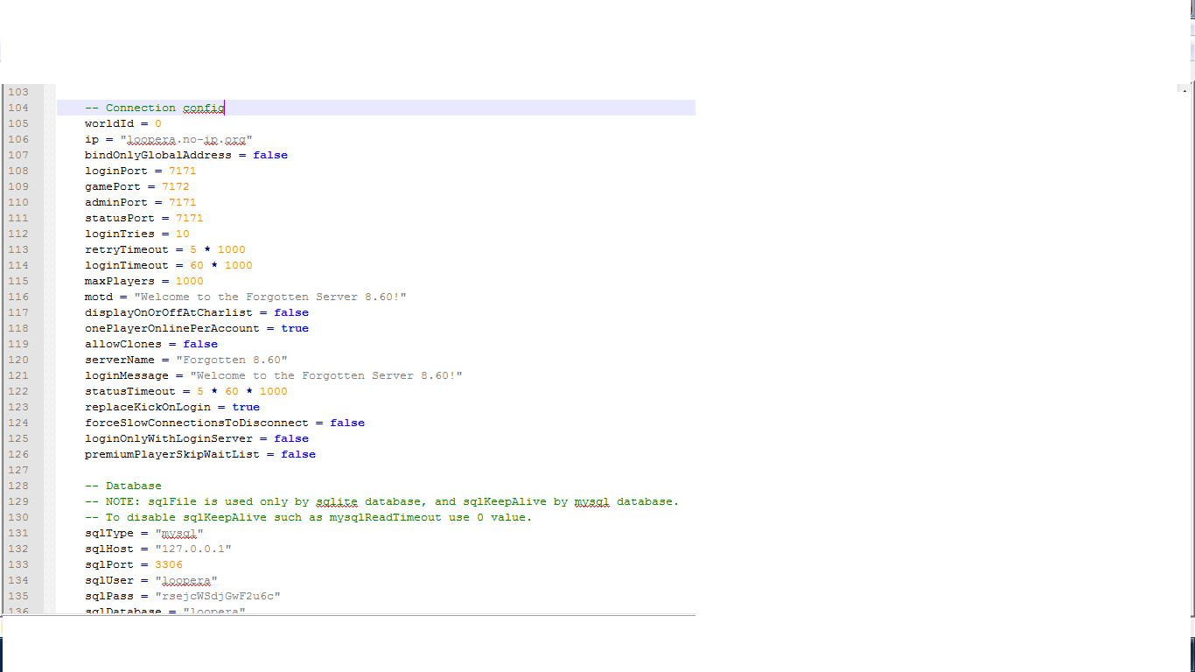
Task: Click the '-- To disable sqlKeepAlive' comment
Action: 309,517
